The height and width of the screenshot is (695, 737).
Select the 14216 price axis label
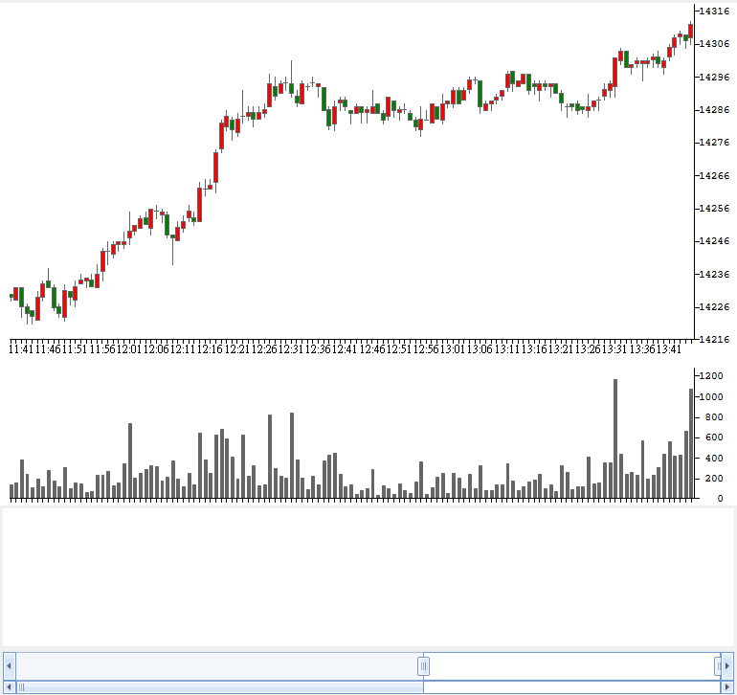(x=714, y=339)
